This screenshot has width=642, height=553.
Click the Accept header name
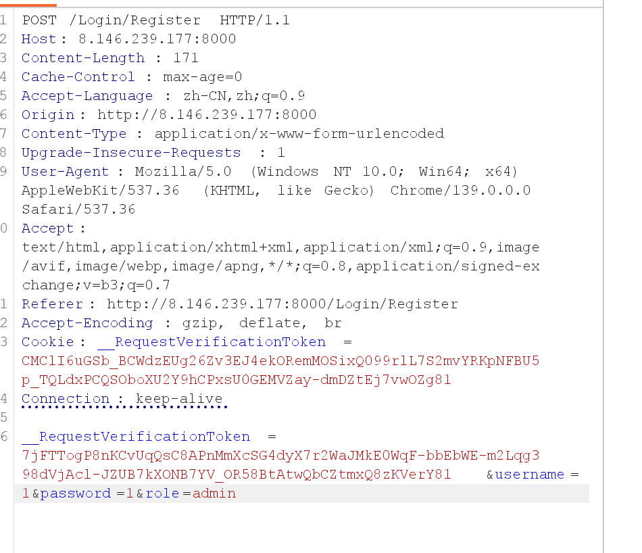coord(48,229)
